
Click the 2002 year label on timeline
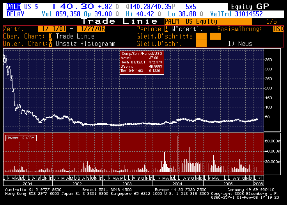77,184
